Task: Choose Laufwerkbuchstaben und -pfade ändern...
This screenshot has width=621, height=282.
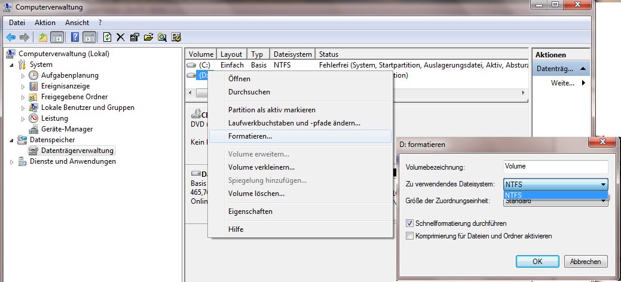Action: [x=300, y=123]
